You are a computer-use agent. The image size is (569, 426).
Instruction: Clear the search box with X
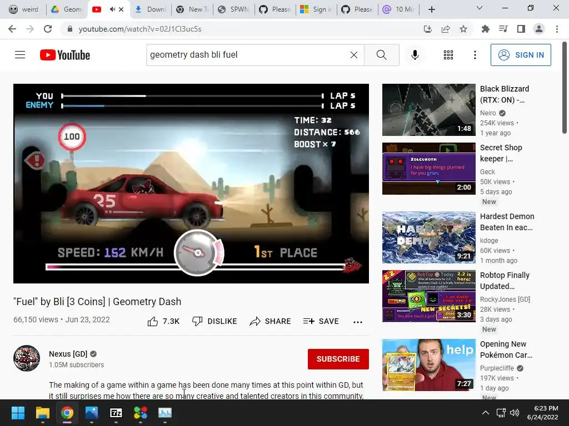(354, 55)
